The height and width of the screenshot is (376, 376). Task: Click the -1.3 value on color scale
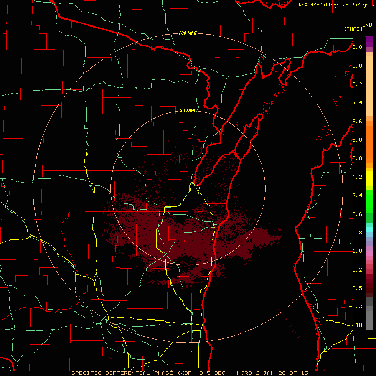pyautogui.click(x=356, y=307)
